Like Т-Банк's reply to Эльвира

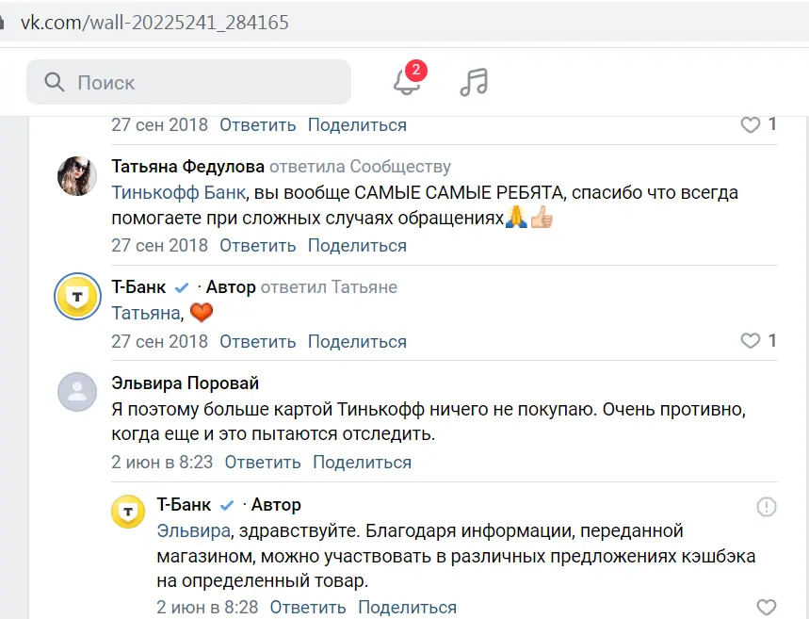pyautogui.click(x=767, y=607)
